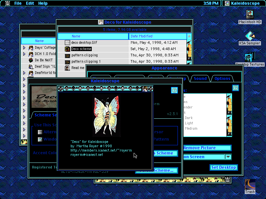
Task: Select the pattern clipping 1 file icon
Action: [67, 62]
